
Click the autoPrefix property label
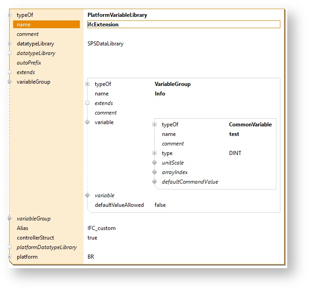pyautogui.click(x=29, y=63)
